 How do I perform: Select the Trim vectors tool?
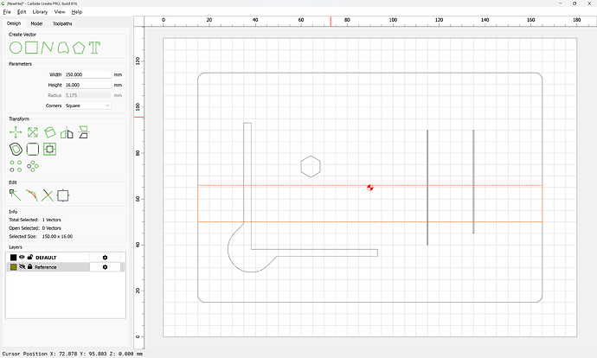(48, 195)
